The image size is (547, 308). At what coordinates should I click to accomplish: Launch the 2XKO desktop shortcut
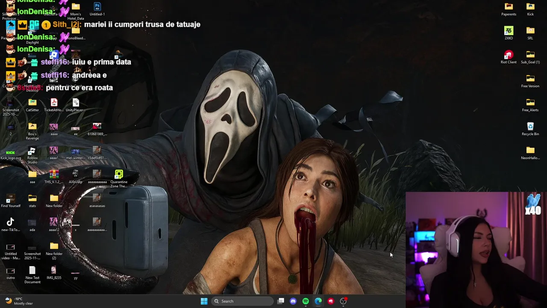point(509,30)
